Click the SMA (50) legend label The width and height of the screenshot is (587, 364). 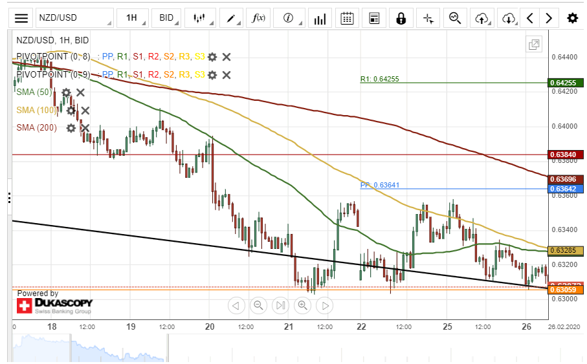(x=34, y=92)
